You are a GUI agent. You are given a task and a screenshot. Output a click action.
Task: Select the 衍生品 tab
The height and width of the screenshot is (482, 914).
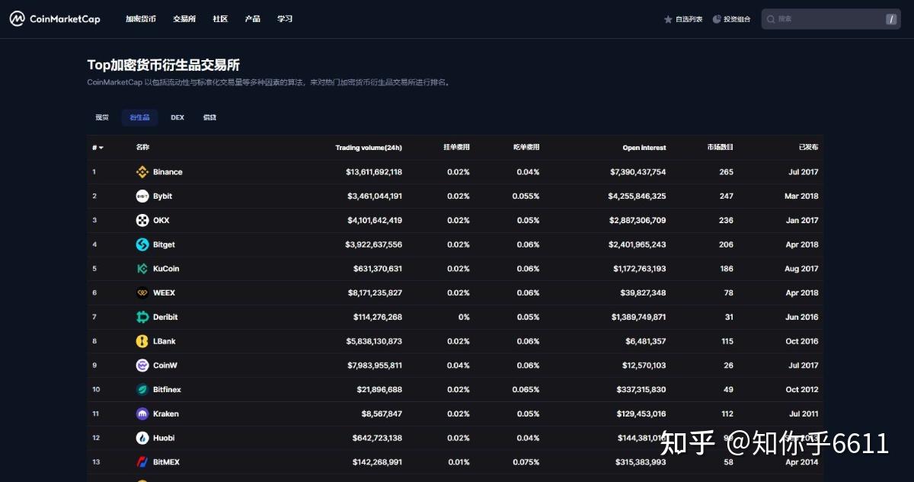[x=139, y=117]
